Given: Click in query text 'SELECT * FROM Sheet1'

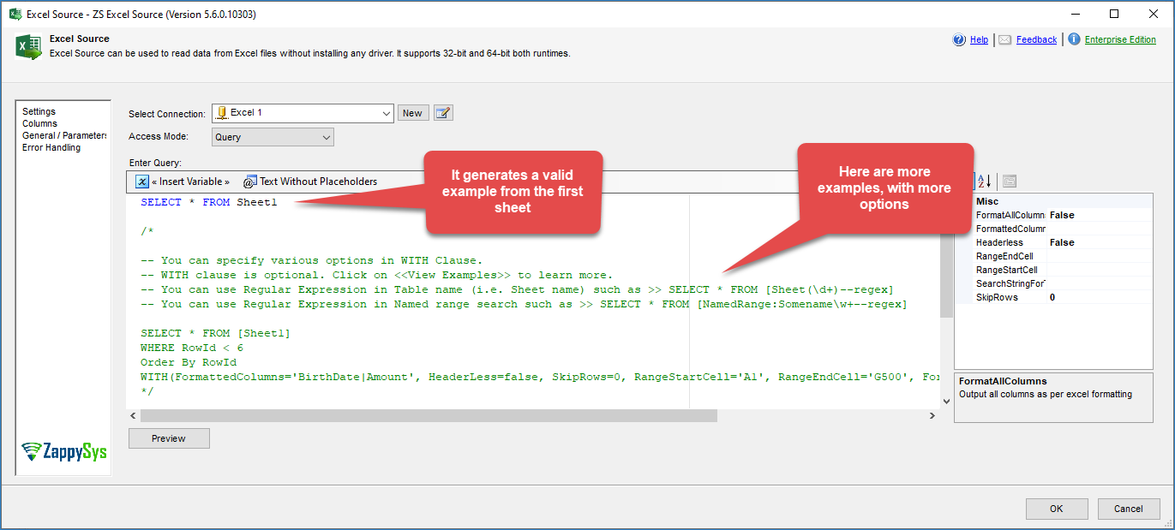Looking at the screenshot, I should [x=209, y=202].
